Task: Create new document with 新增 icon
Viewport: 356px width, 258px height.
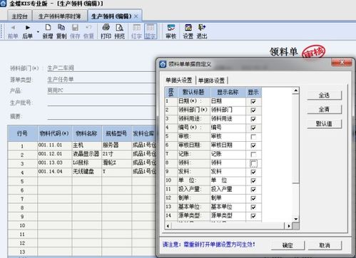Action: (48, 31)
